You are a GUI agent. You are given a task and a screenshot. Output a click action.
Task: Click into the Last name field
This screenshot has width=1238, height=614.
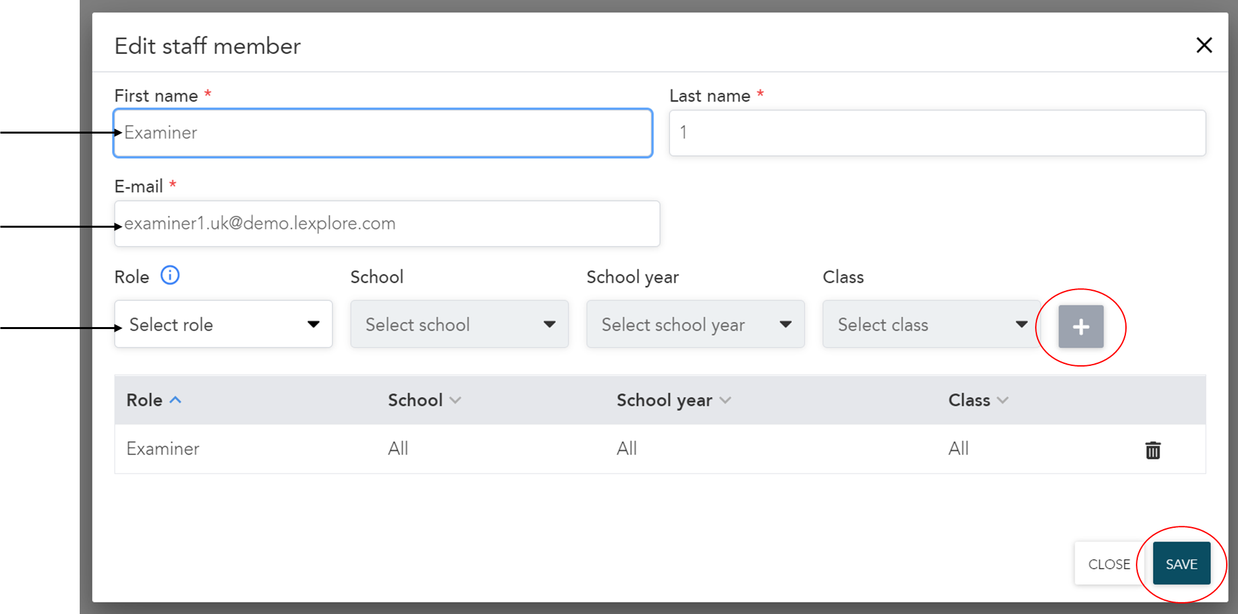937,133
